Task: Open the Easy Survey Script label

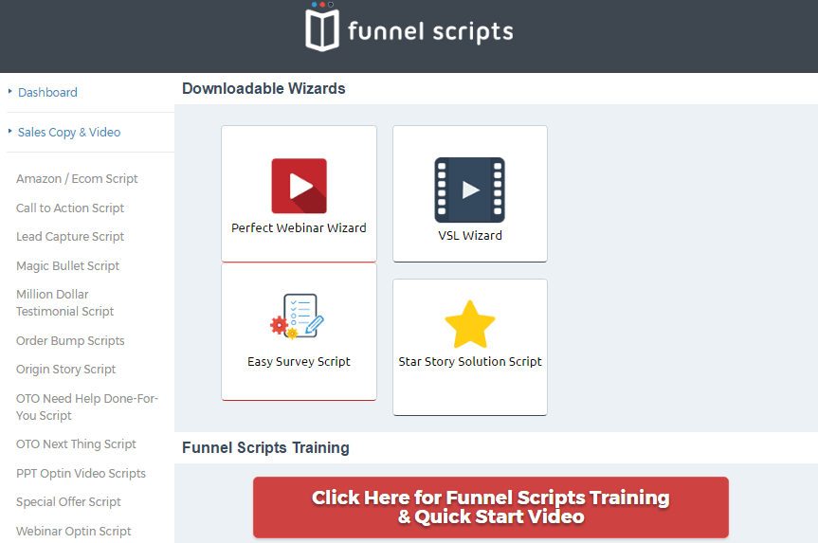Action: (299, 361)
